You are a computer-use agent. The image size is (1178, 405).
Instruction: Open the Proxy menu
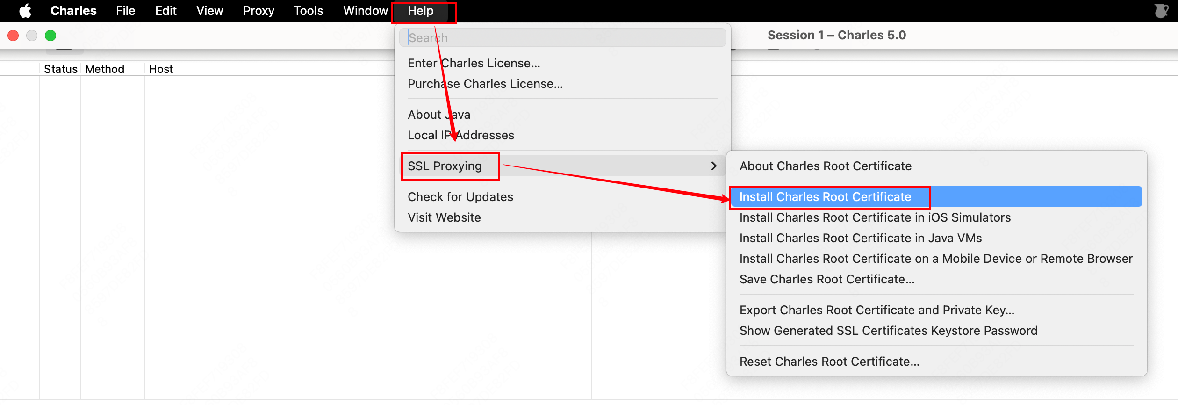(259, 10)
